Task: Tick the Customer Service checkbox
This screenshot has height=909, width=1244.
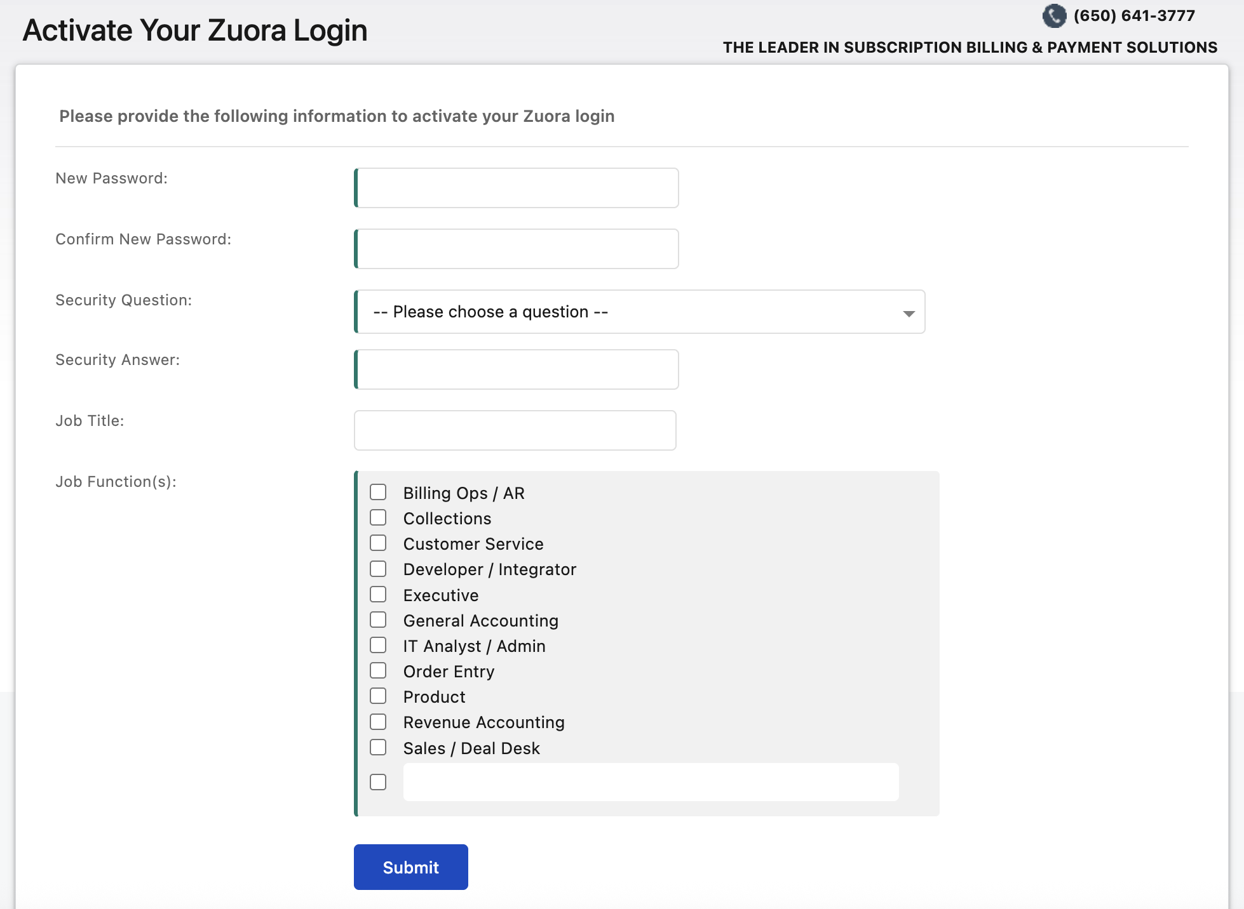Action: point(378,543)
